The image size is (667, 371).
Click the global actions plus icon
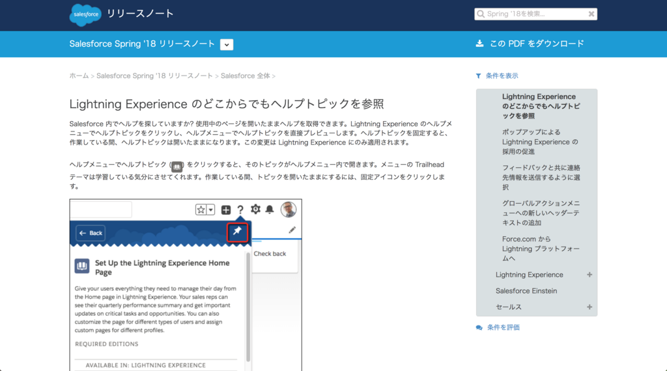(x=226, y=210)
